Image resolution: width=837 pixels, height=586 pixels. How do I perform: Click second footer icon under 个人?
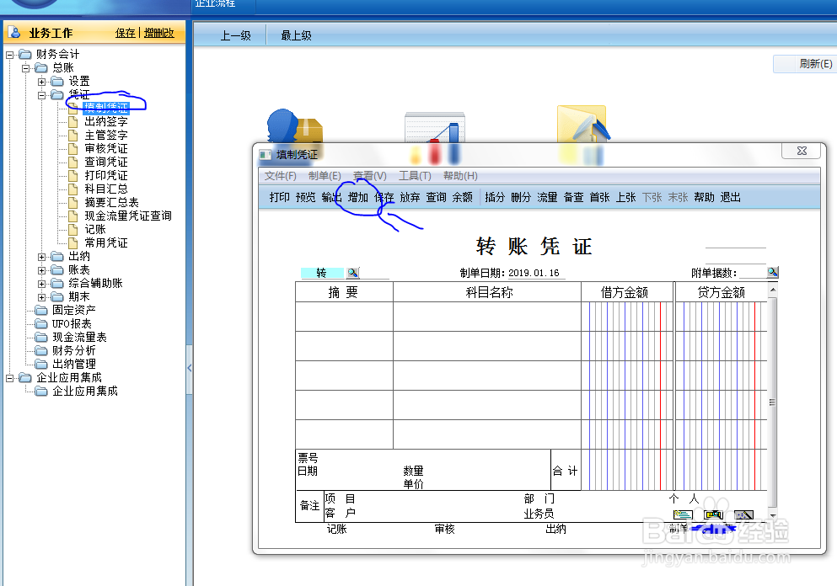[x=713, y=514]
